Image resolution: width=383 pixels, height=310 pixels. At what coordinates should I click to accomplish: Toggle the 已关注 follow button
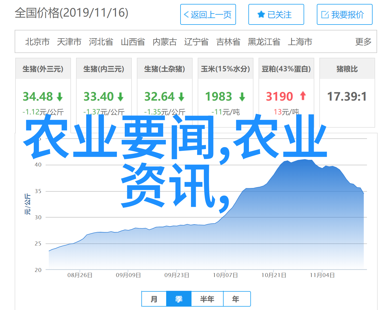click(x=276, y=14)
